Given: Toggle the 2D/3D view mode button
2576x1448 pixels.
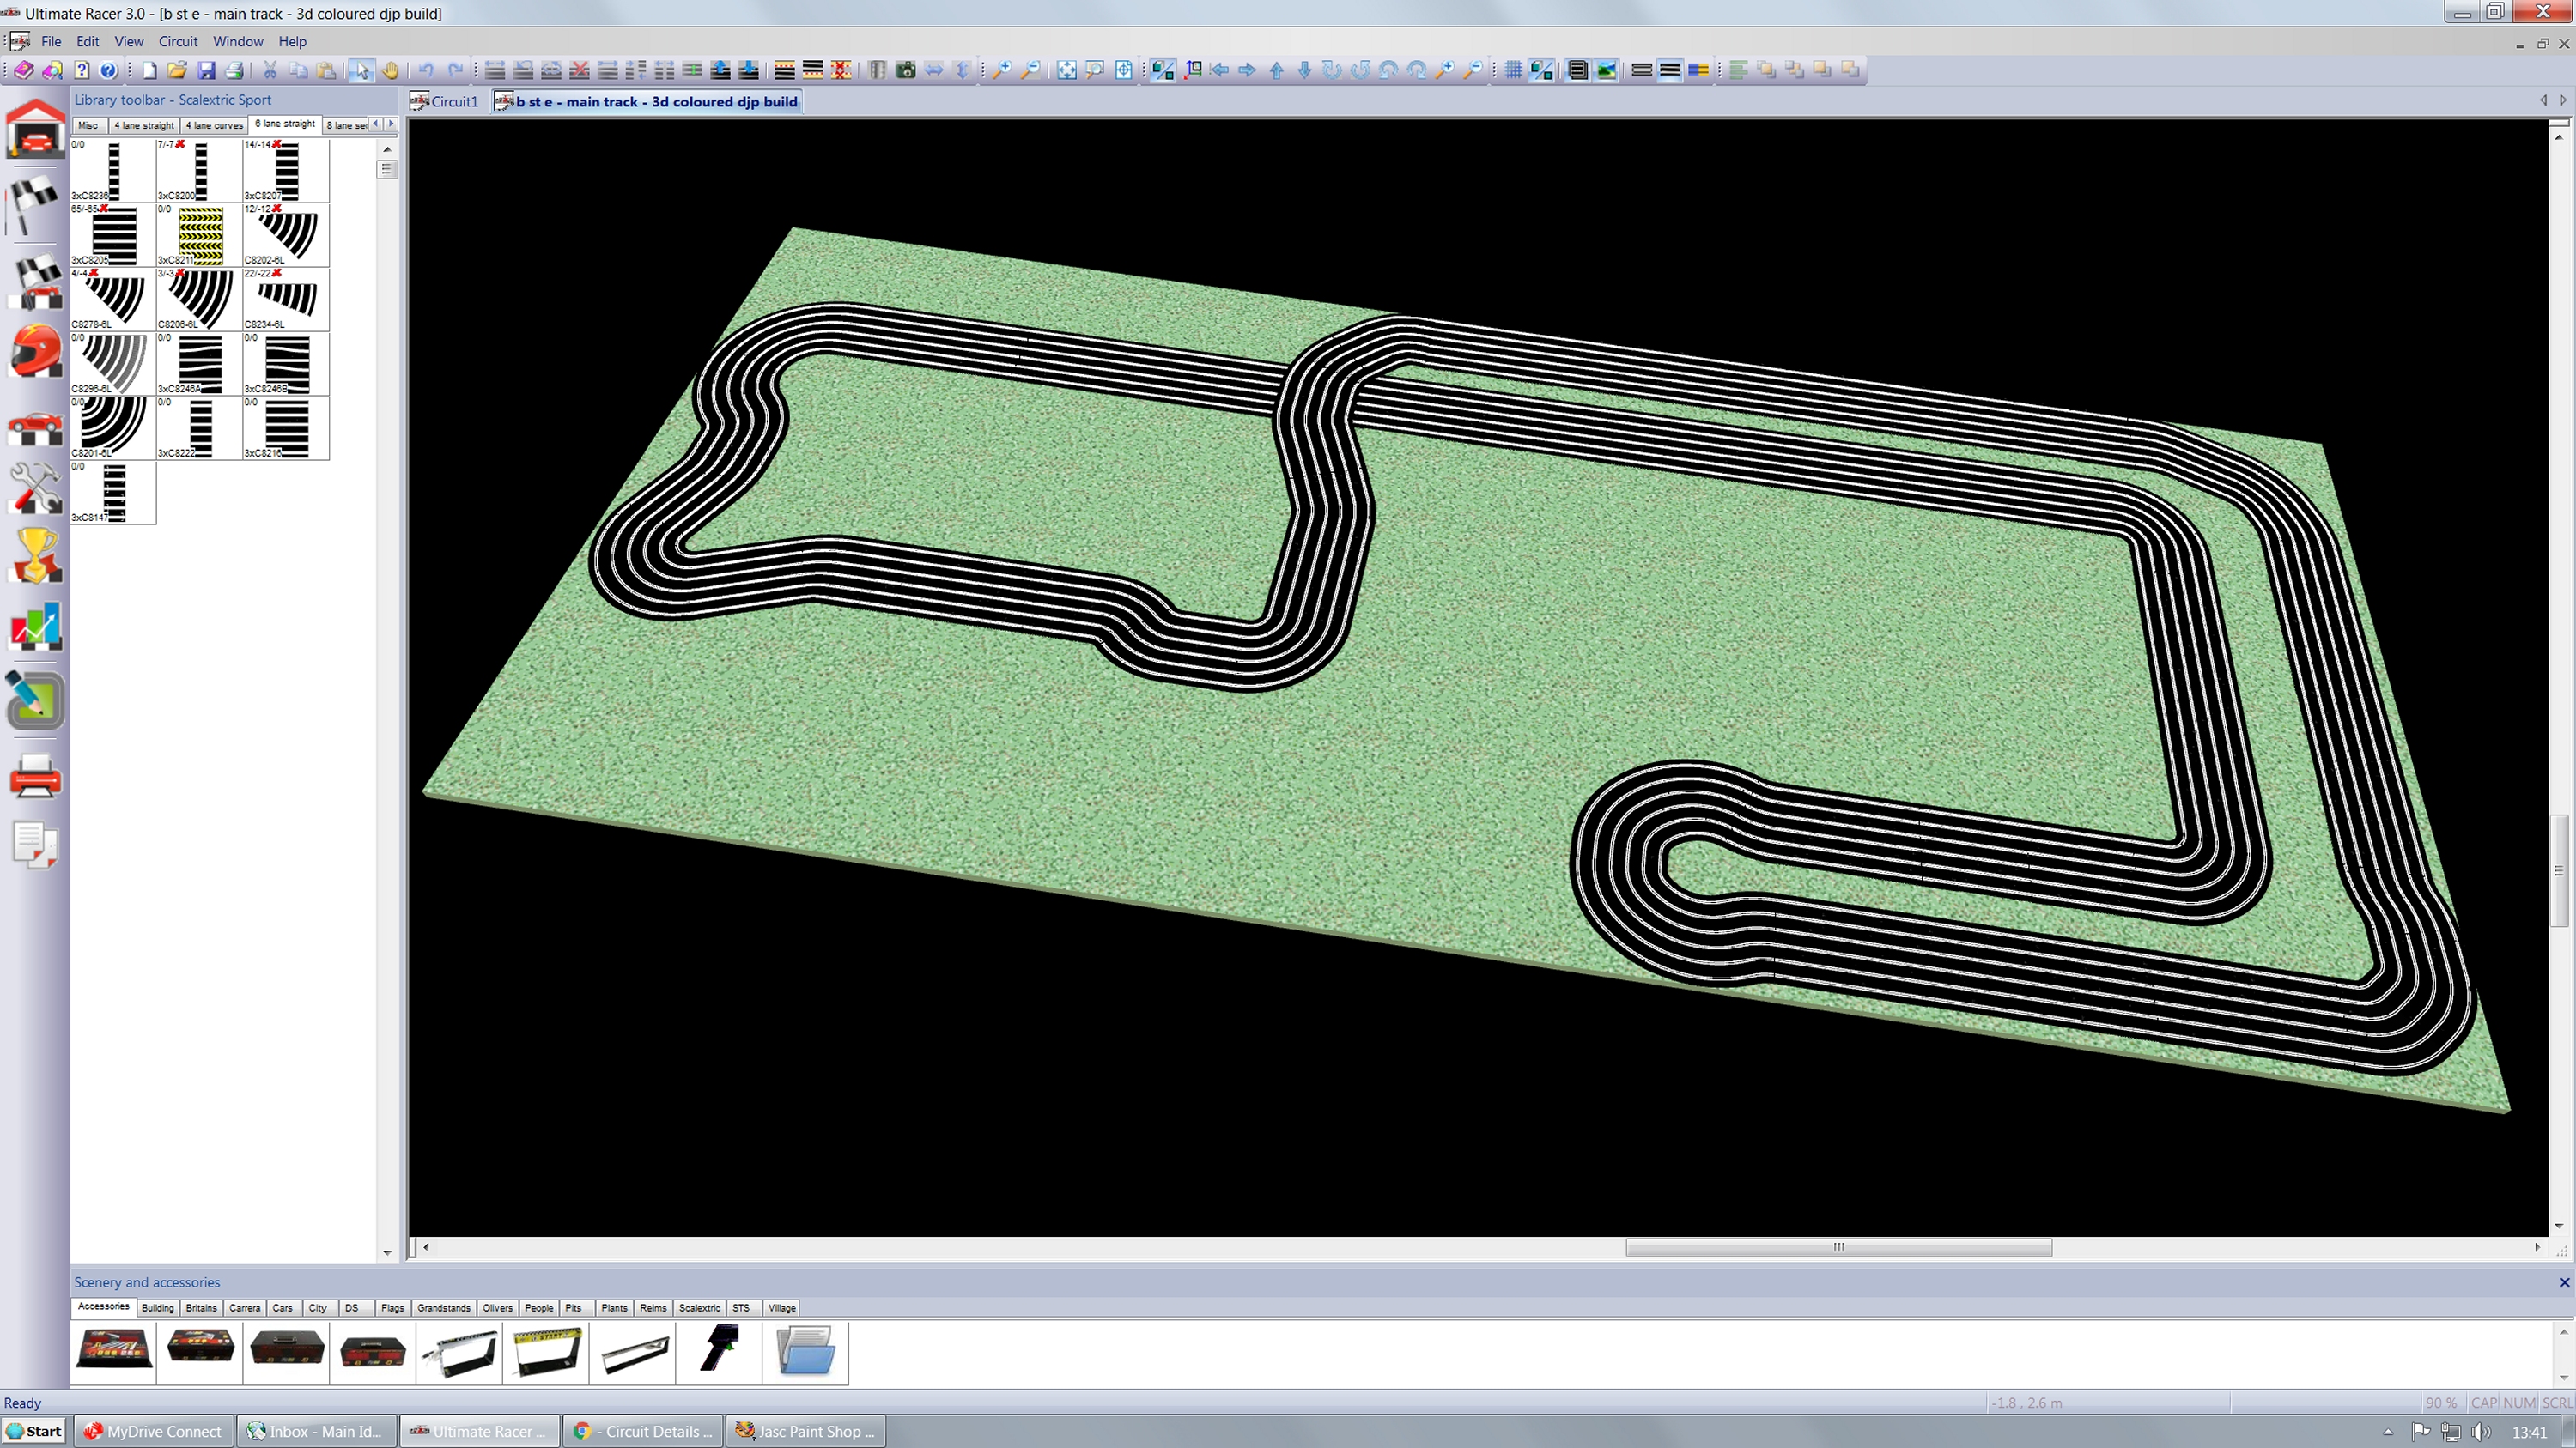Looking at the screenshot, I should click(1541, 70).
